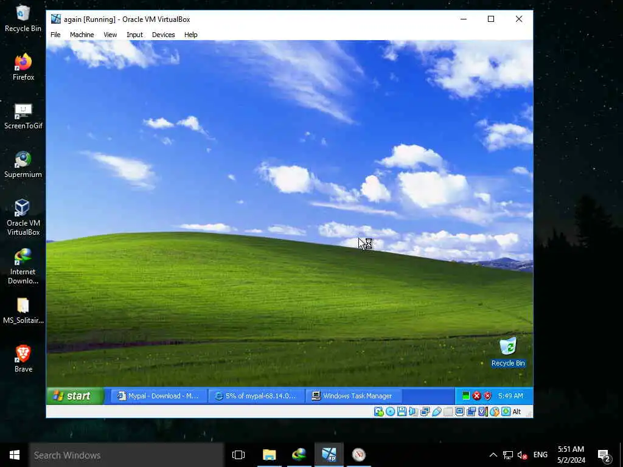Switch to Mypal - Download taskbar button in XP
Image resolution: width=623 pixels, height=467 pixels.
(x=159, y=396)
